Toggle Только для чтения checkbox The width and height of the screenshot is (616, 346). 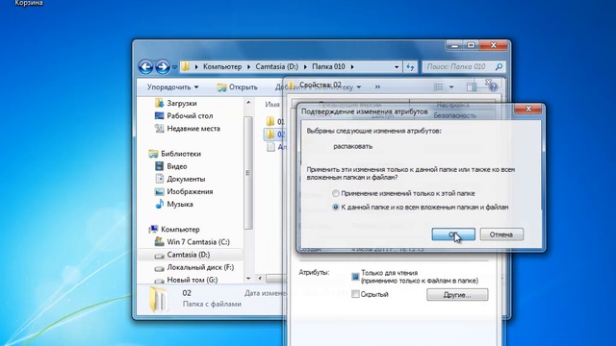[355, 277]
